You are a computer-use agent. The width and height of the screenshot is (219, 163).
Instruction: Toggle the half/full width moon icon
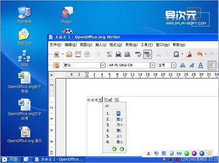click(172, 153)
